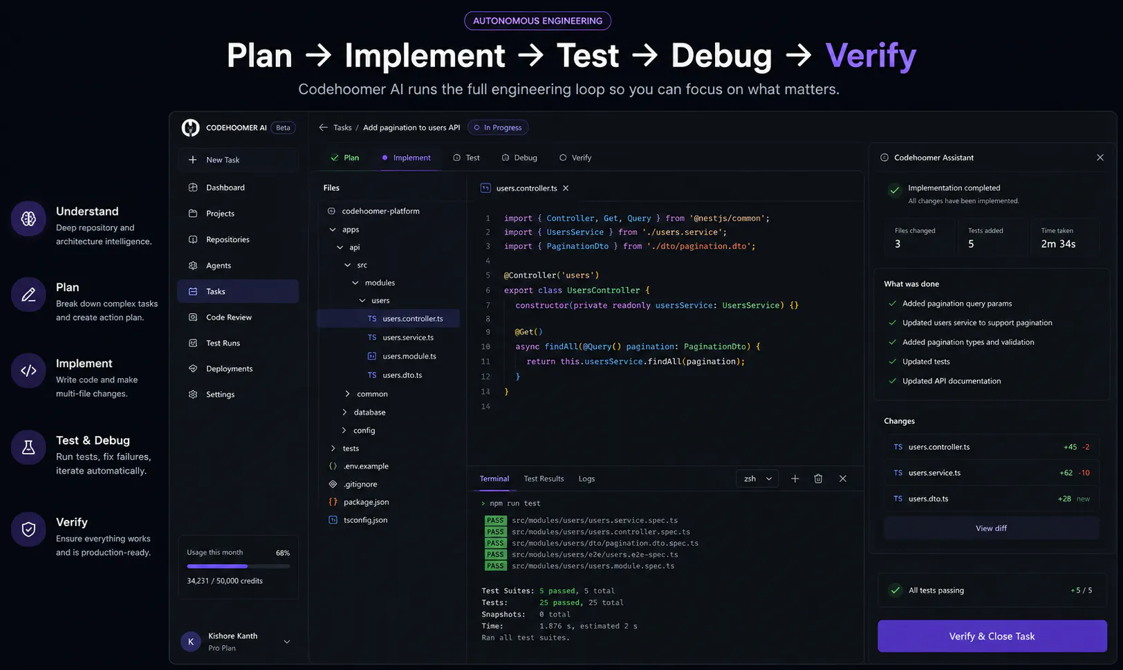Open Dashboard via its sidebar icon

tap(193, 187)
